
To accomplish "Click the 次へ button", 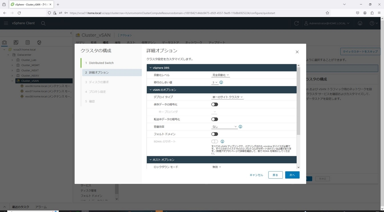I will pyautogui.click(x=292, y=175).
